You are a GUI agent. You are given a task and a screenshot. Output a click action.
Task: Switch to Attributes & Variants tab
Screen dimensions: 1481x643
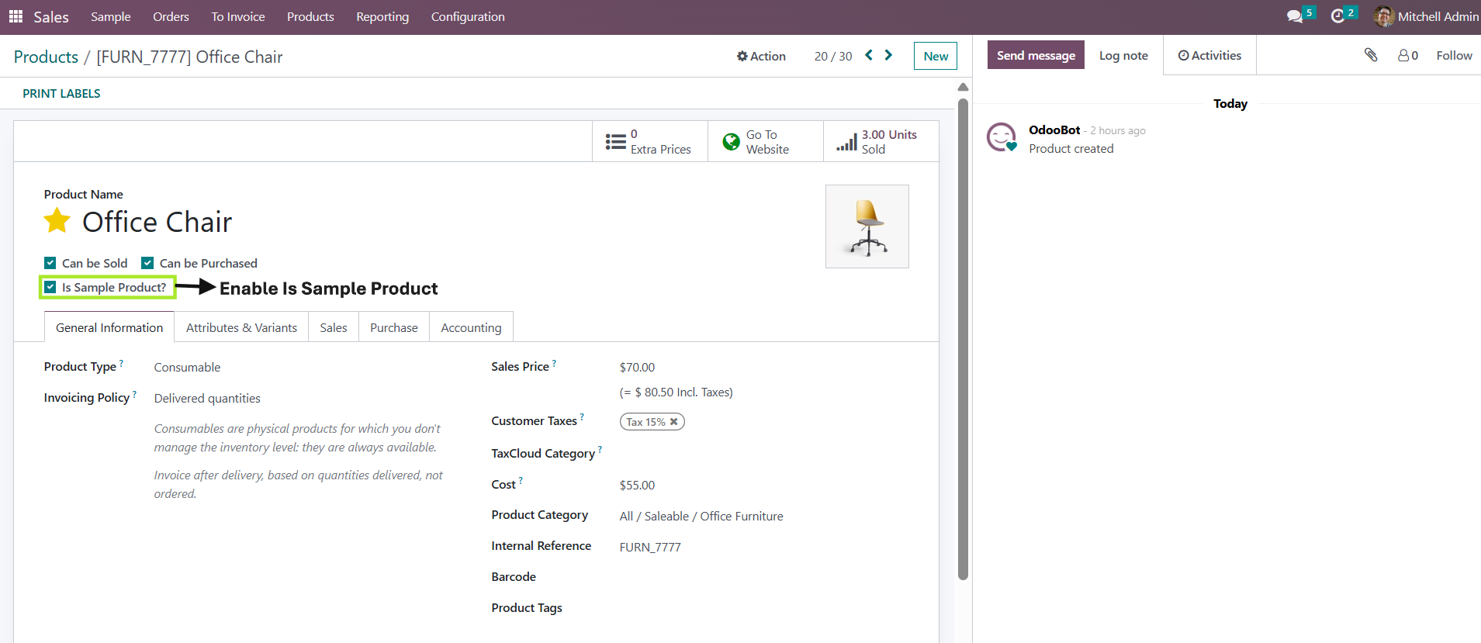coord(241,327)
